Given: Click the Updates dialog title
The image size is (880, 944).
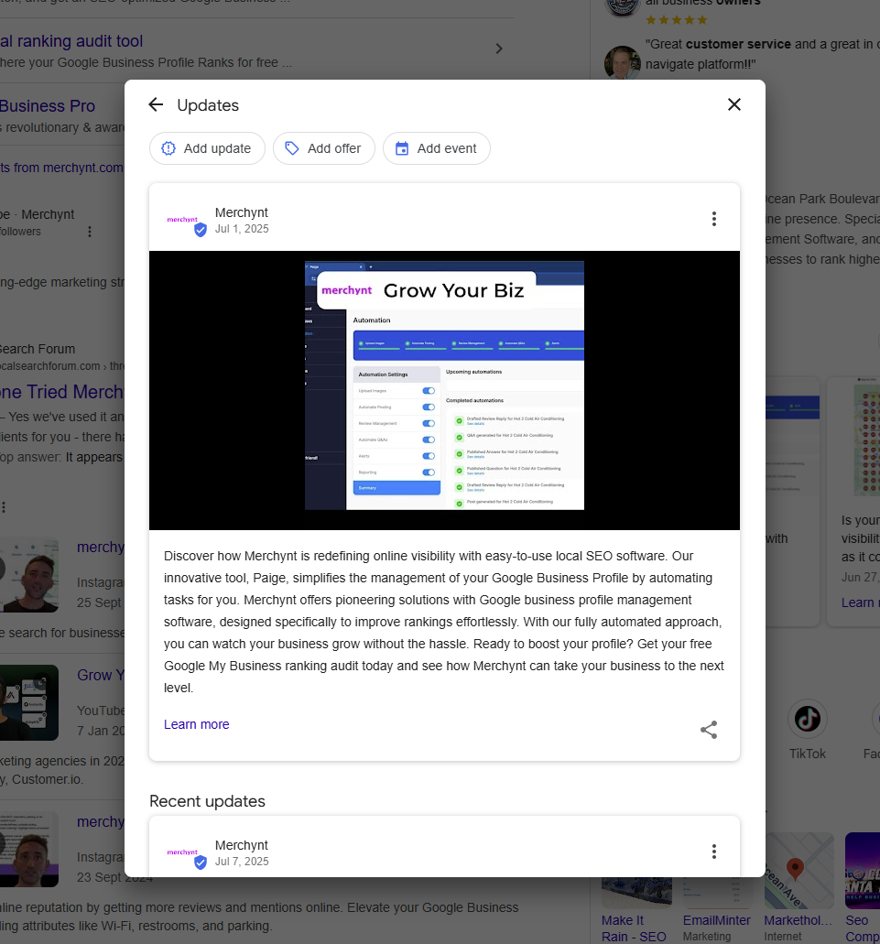Looking at the screenshot, I should click(x=208, y=105).
